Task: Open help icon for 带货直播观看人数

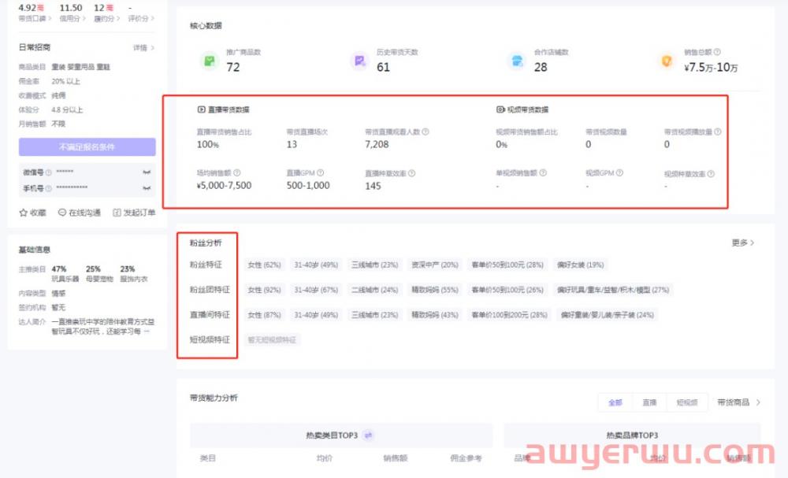Action: (x=426, y=132)
